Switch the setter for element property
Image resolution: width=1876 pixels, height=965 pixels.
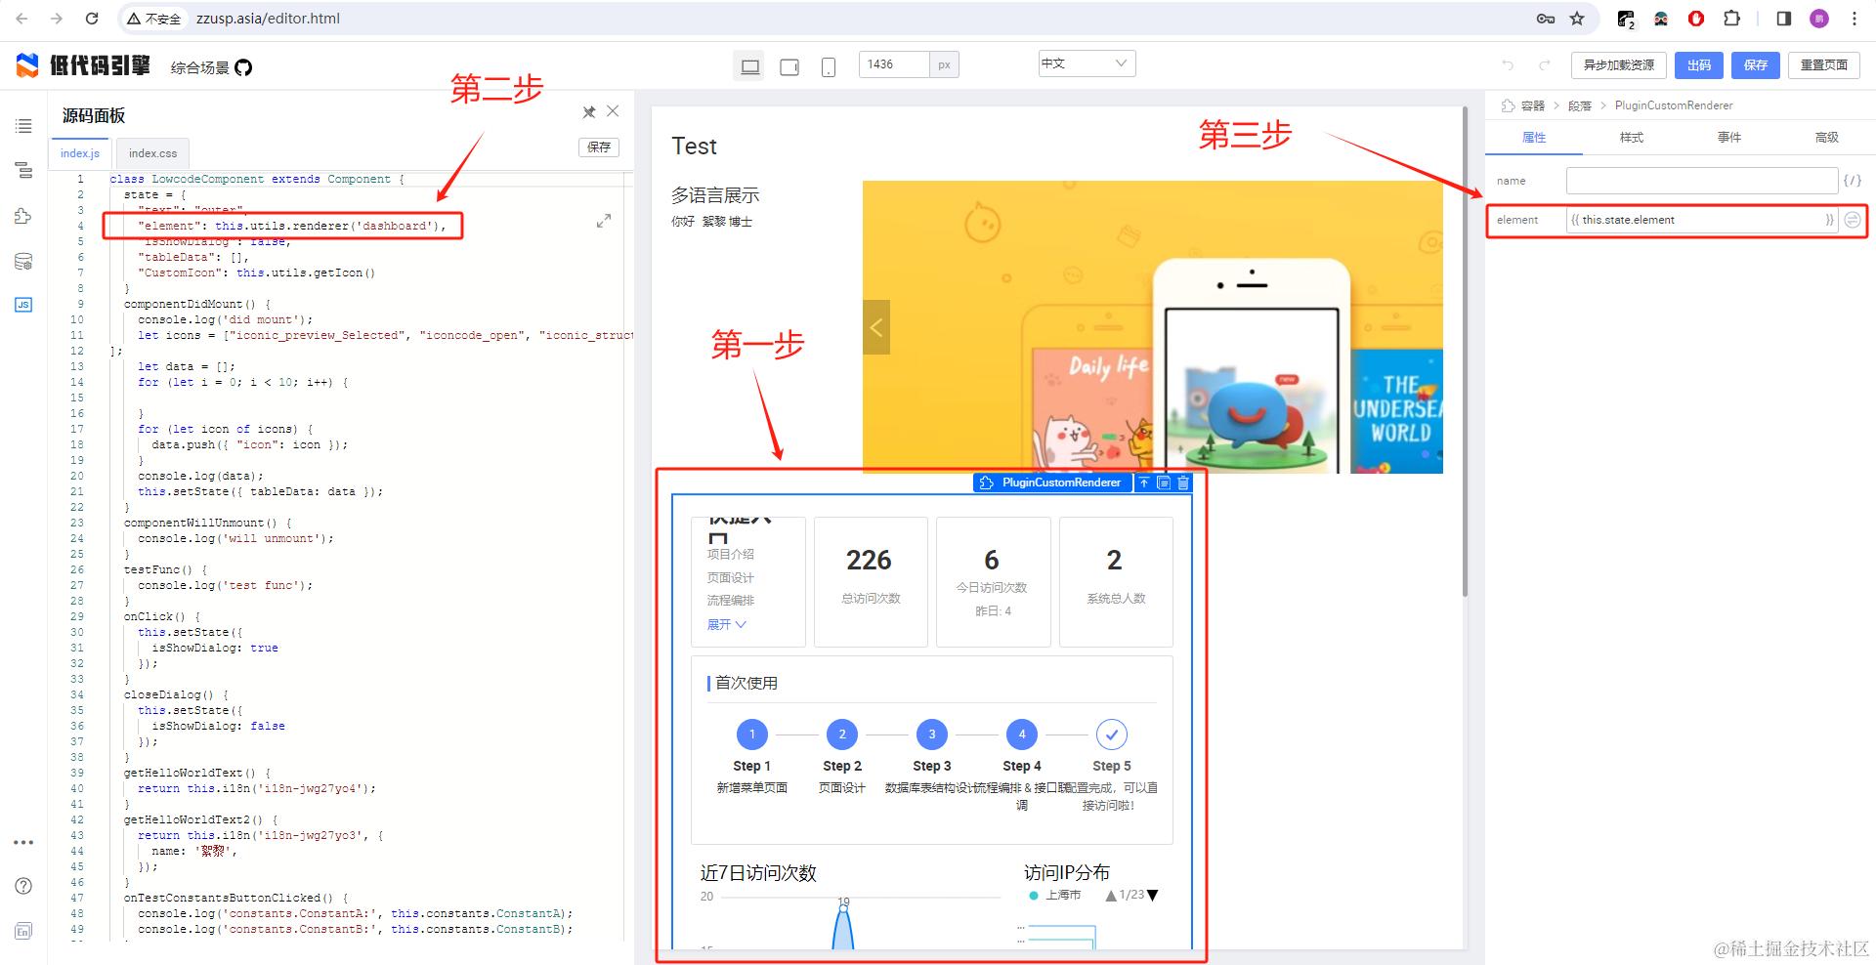tap(1852, 220)
